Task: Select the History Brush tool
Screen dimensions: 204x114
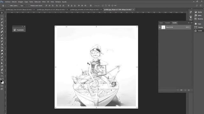Action: tap(2, 41)
